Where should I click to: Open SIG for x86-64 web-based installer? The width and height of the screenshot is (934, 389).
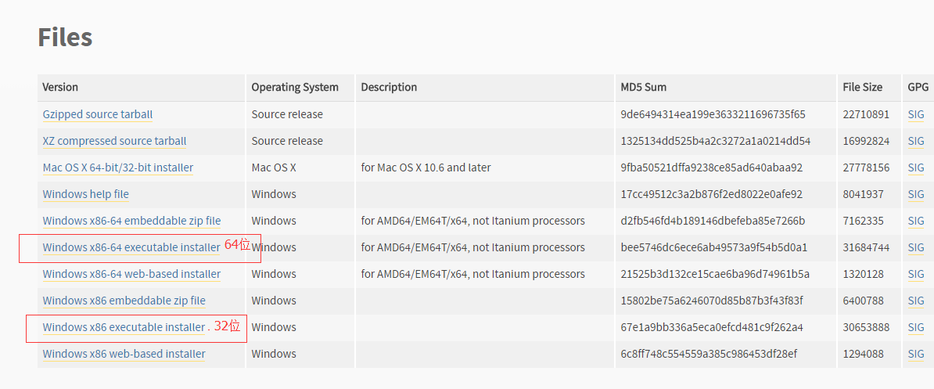point(916,274)
